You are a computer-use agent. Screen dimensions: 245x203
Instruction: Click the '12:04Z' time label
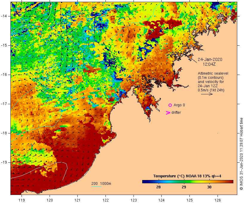(209, 64)
